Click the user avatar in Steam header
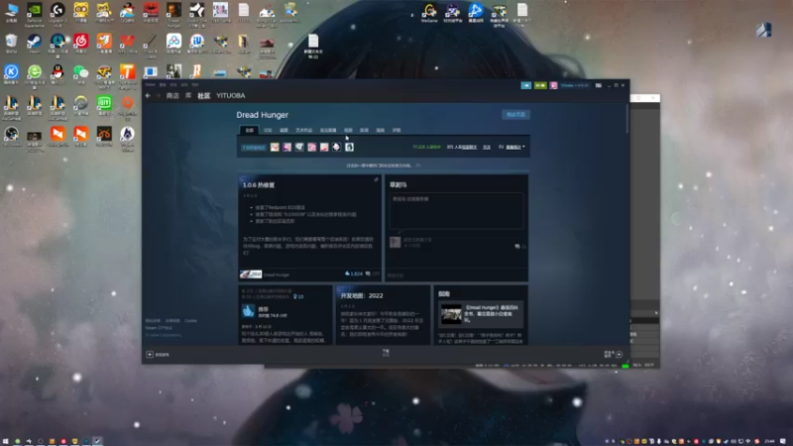Screen dimensions: 793x446 [x=553, y=85]
